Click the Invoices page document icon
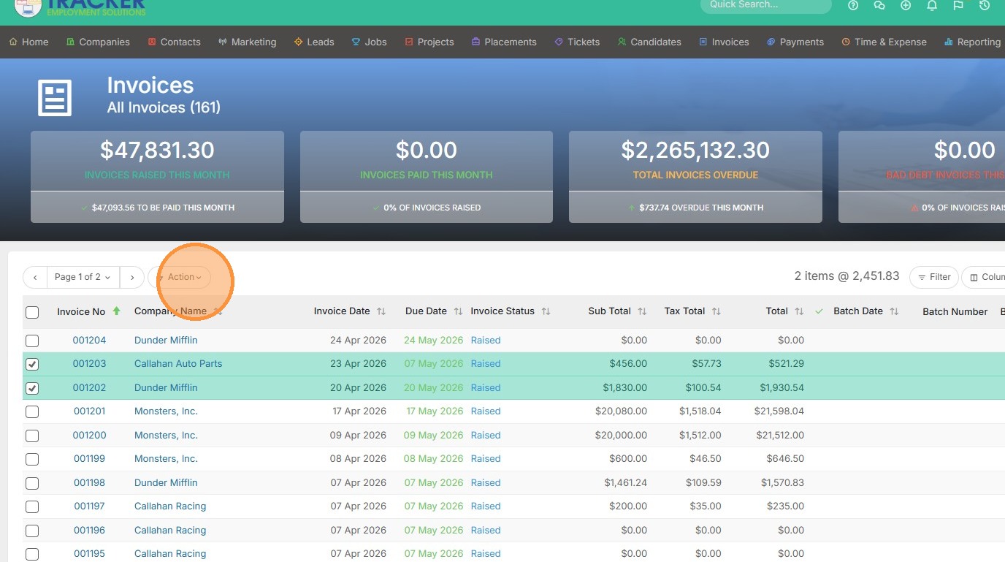This screenshot has width=1005, height=562. pyautogui.click(x=55, y=97)
